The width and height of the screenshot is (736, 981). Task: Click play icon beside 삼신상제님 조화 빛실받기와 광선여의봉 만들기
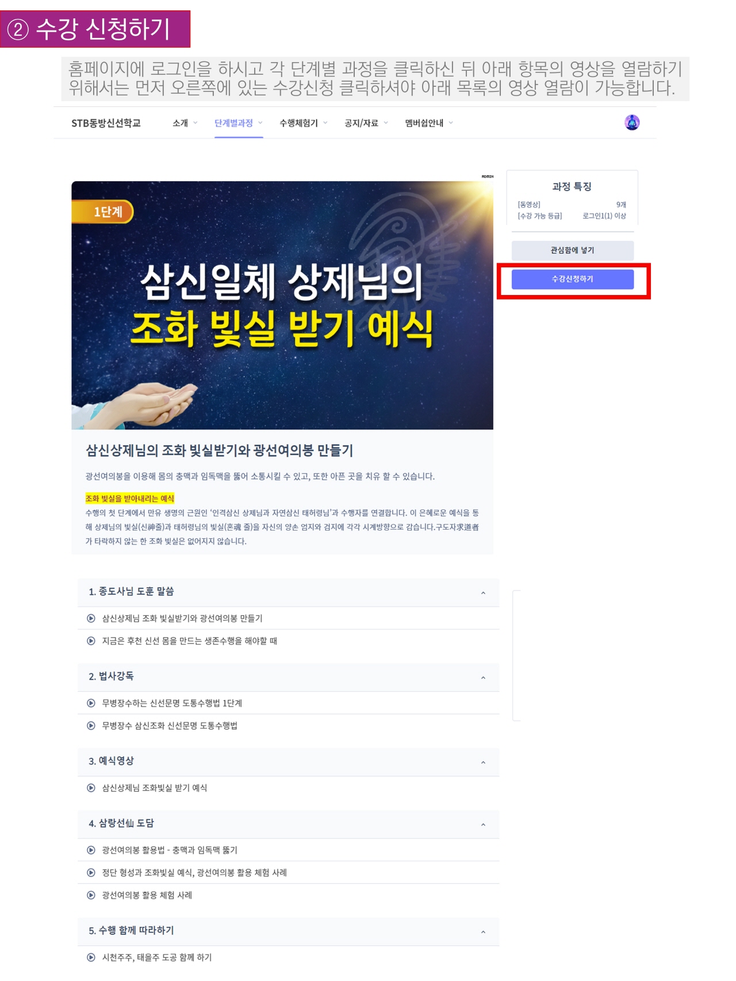(91, 618)
